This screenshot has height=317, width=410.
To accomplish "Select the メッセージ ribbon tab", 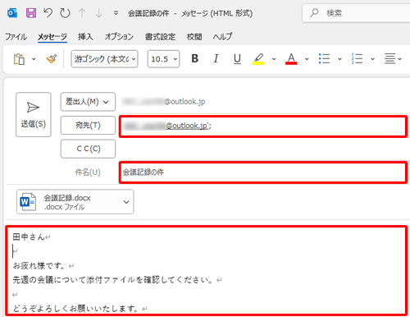I will tap(52, 37).
